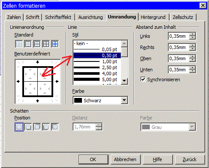Click the Oben spacing input field
The width and height of the screenshot is (209, 168).
179,58
